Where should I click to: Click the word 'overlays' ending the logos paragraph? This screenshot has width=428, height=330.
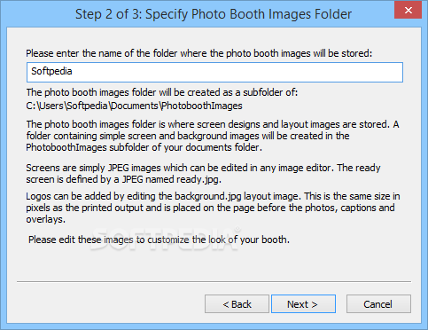coord(45,219)
